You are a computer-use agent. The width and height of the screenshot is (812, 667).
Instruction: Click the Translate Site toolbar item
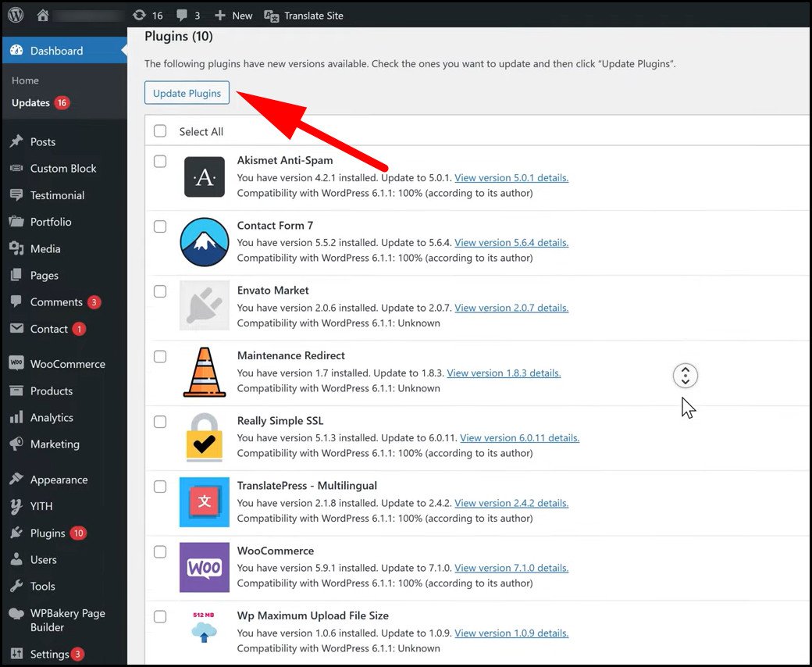[x=304, y=15]
